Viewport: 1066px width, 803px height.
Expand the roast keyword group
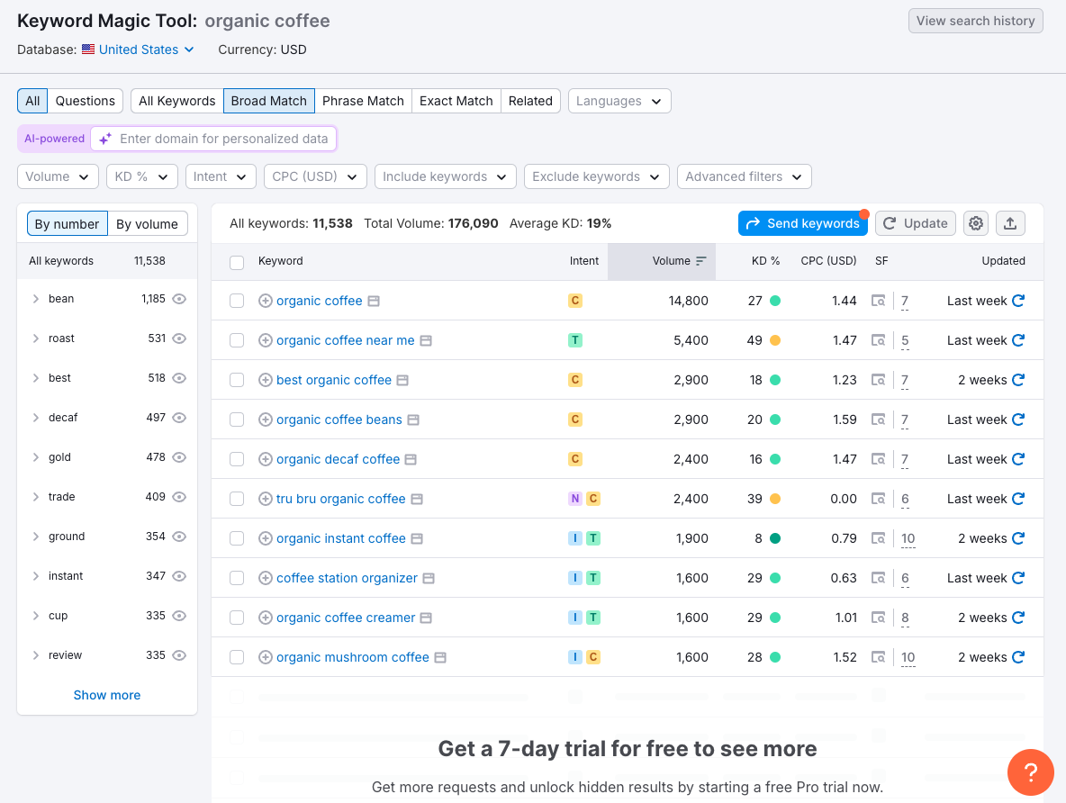[36, 338]
